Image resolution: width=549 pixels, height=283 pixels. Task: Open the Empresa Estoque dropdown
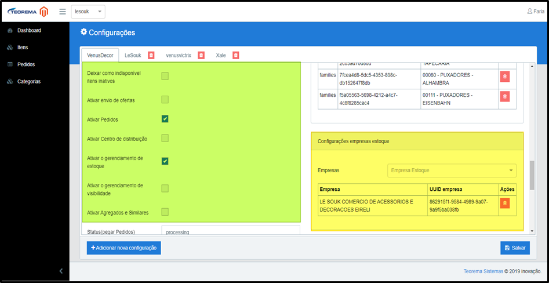[x=452, y=170]
